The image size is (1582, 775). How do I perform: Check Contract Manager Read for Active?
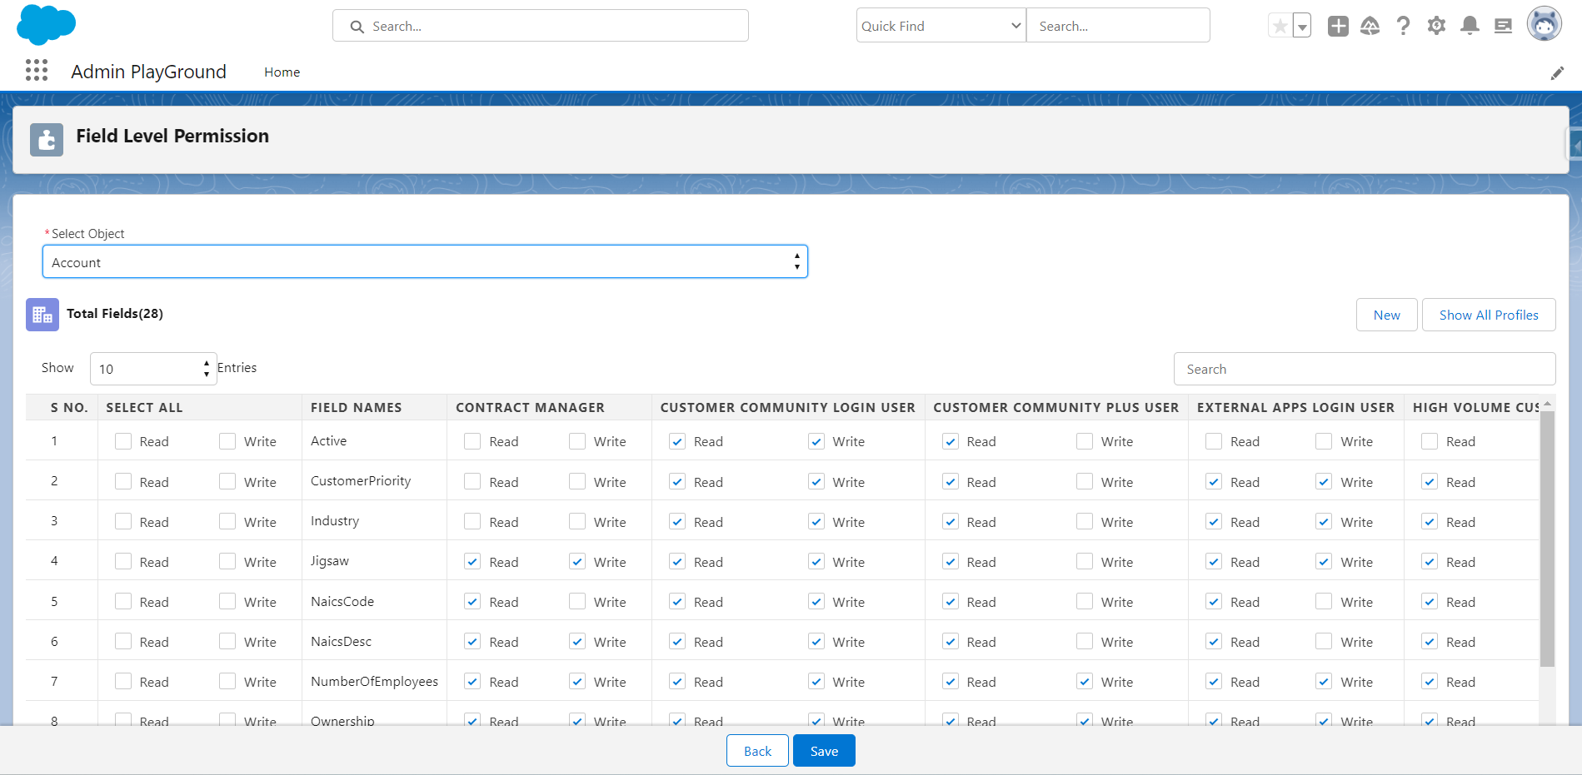[x=472, y=441]
